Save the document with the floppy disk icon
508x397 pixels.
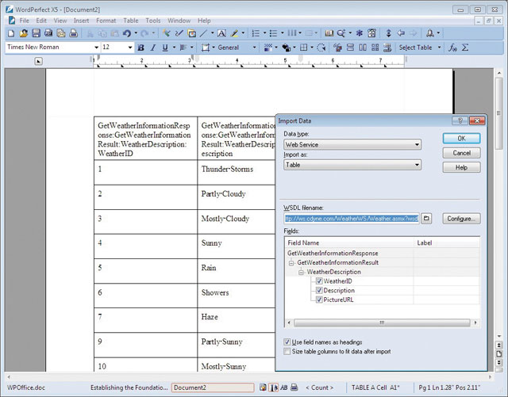36,33
